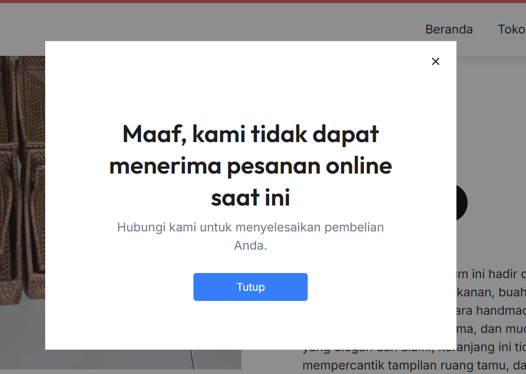Image resolution: width=526 pixels, height=374 pixels.
Task: Go to Beranda from the top navigation
Action: [x=449, y=29]
